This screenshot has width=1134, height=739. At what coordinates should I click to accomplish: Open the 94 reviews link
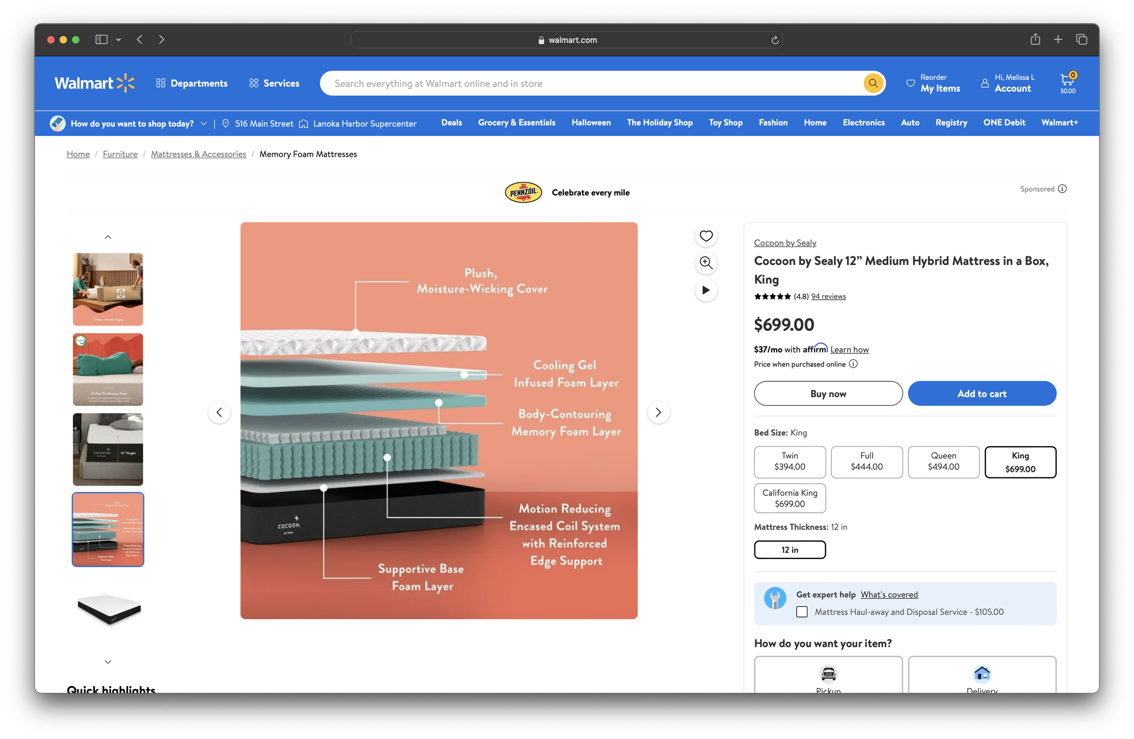point(828,296)
